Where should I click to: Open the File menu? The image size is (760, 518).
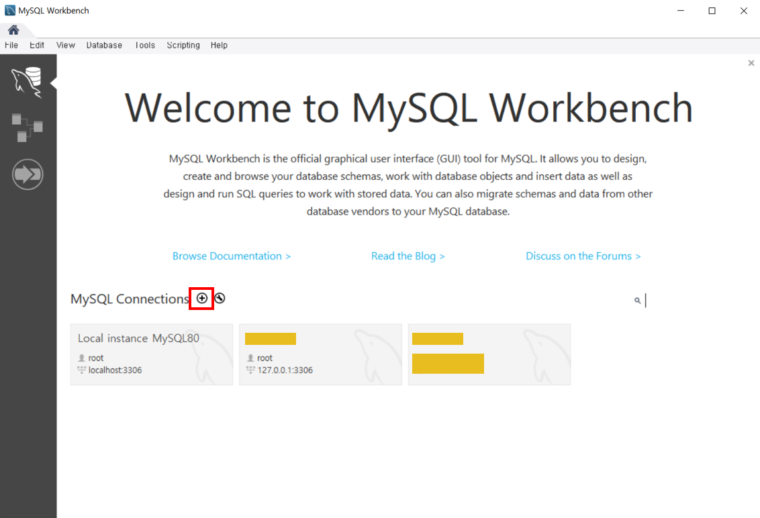tap(11, 45)
